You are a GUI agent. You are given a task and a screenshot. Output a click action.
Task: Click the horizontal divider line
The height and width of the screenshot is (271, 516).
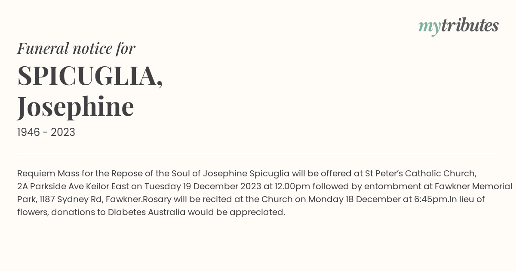258,153
